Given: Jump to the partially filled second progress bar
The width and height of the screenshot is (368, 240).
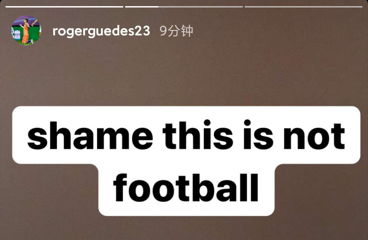Looking at the screenshot, I should click(184, 7).
